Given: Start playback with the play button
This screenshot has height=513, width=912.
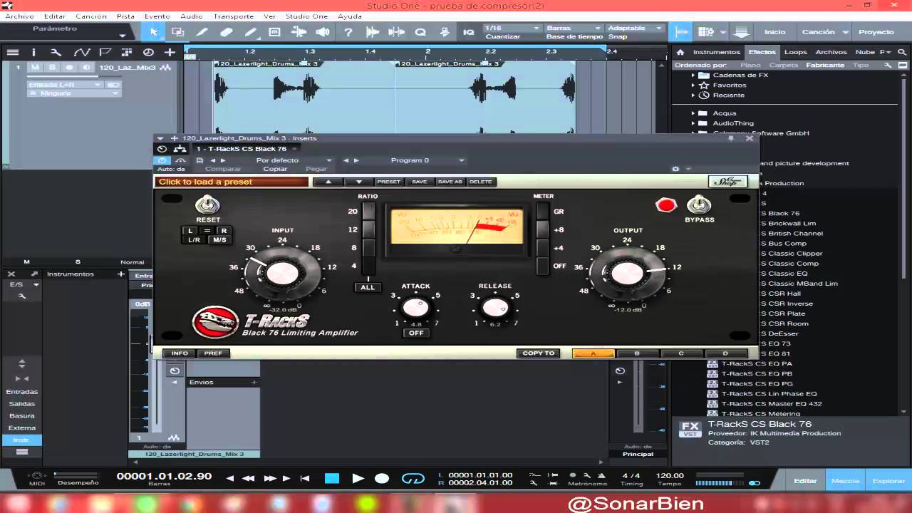Looking at the screenshot, I should point(358,478).
